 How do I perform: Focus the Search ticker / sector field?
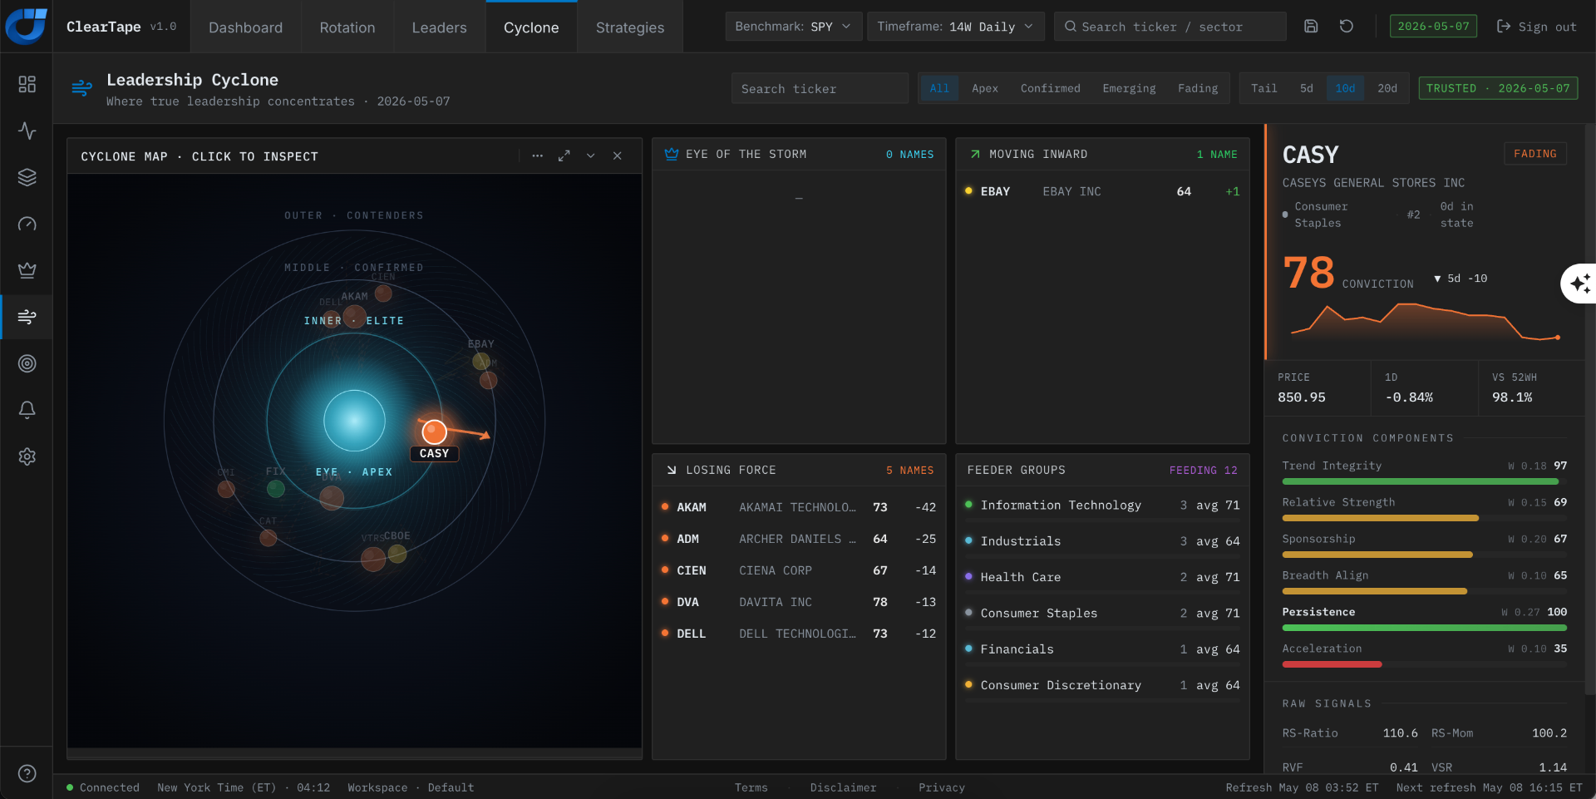click(1170, 27)
